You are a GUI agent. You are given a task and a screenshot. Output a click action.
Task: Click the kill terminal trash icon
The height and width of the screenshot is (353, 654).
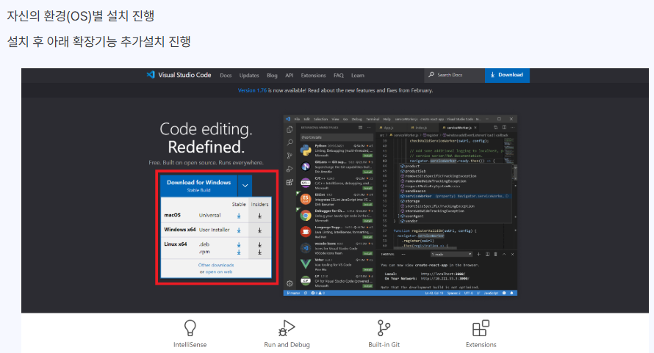click(x=495, y=254)
